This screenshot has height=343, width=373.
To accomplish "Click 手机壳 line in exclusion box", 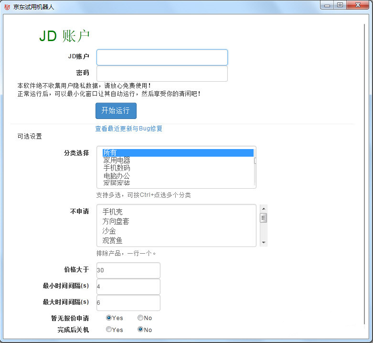I will click(x=112, y=212).
